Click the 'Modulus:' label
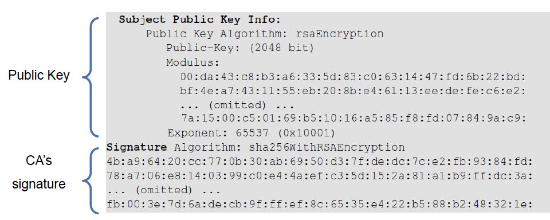The height and width of the screenshot is (220, 550). coord(192,63)
